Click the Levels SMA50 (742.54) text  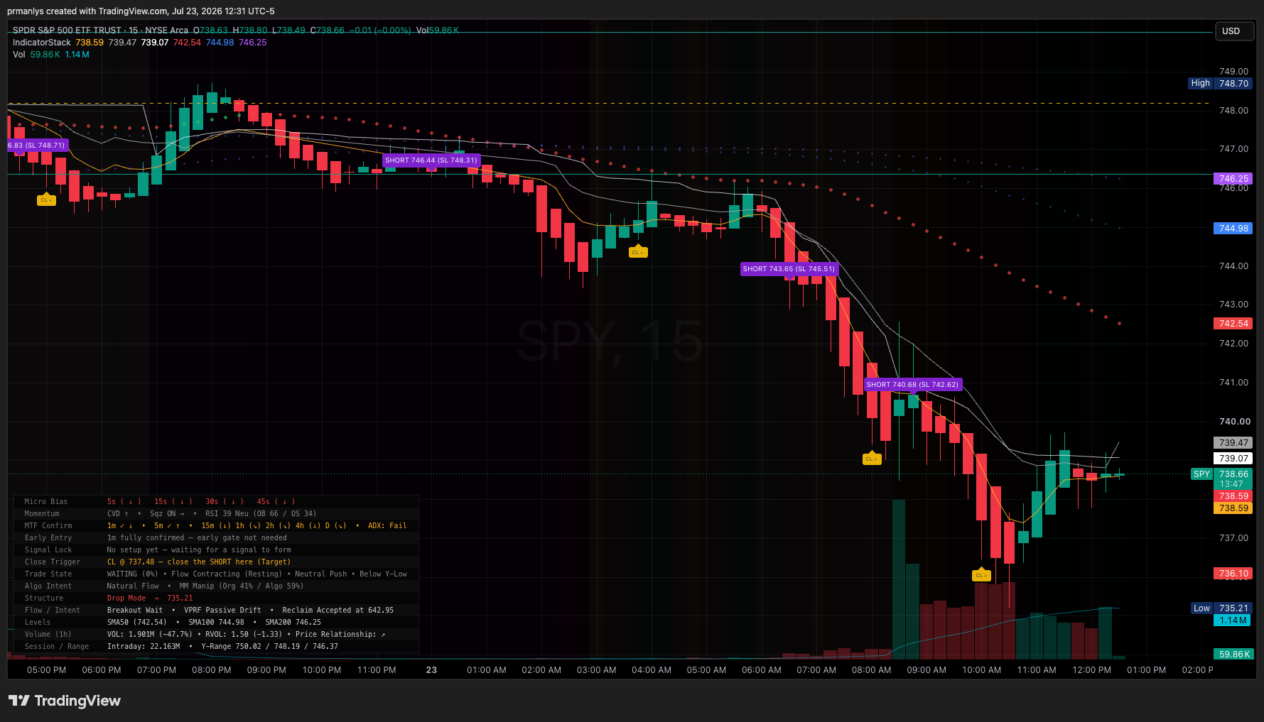[214, 623]
